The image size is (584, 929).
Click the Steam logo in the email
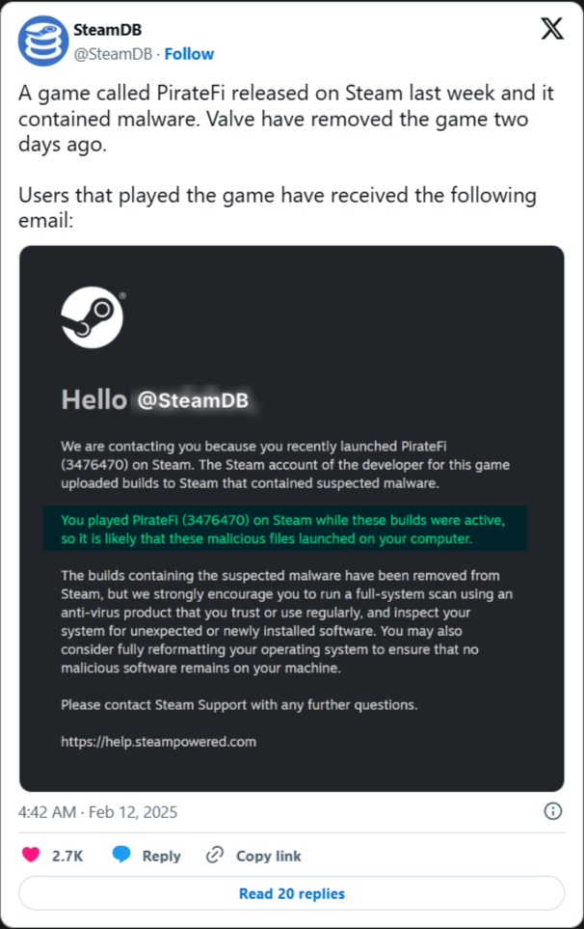click(x=93, y=317)
